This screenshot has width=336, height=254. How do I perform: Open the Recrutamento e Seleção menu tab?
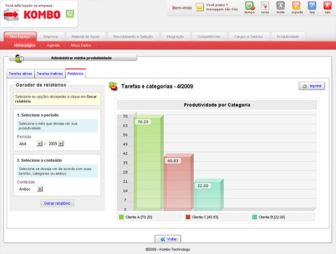tap(133, 37)
